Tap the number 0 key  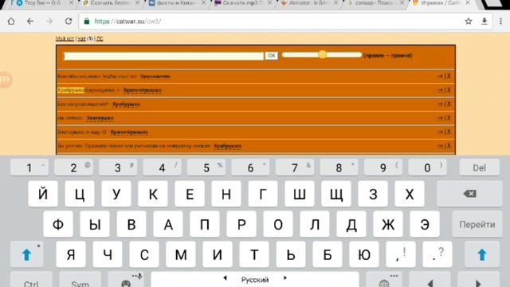pyautogui.click(x=427, y=167)
